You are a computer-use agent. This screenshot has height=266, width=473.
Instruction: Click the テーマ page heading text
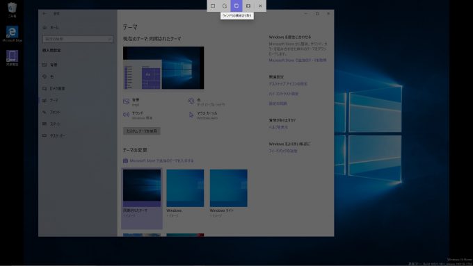coord(130,27)
